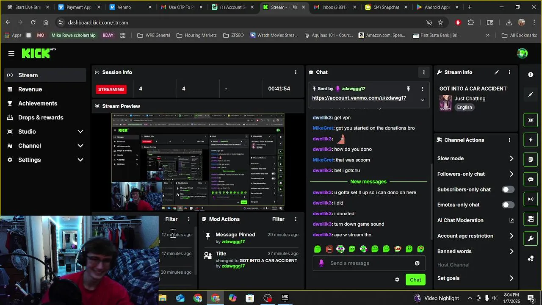Open Slow mode options
This screenshot has height=305, width=542.
pyautogui.click(x=476, y=158)
